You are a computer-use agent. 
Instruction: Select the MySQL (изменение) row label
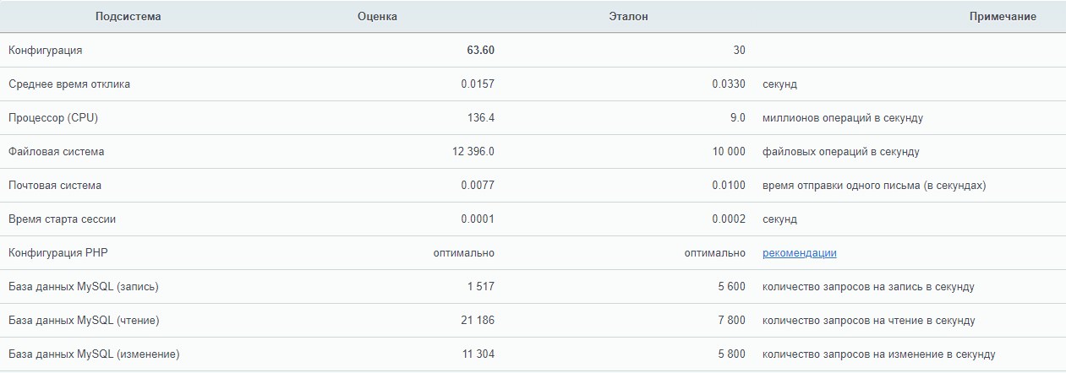(94, 354)
